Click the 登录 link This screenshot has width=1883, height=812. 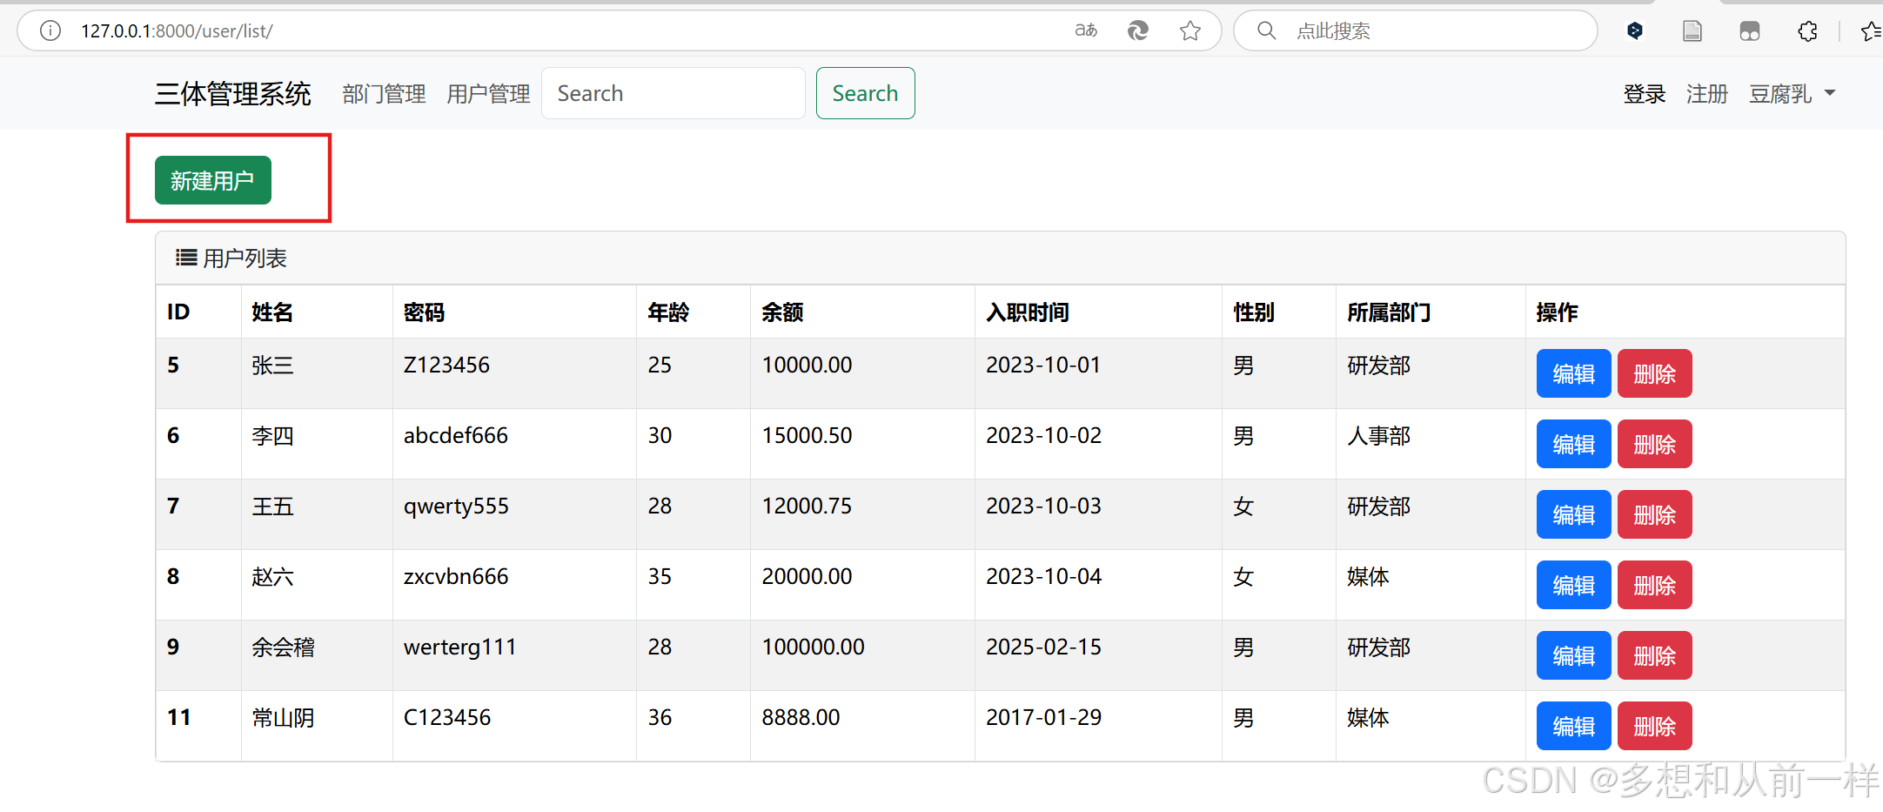pyautogui.click(x=1645, y=94)
